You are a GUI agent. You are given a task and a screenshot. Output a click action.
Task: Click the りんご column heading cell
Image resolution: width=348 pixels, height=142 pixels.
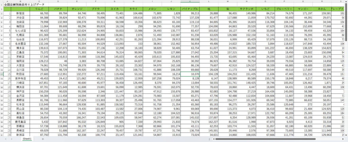click(x=39, y=8)
